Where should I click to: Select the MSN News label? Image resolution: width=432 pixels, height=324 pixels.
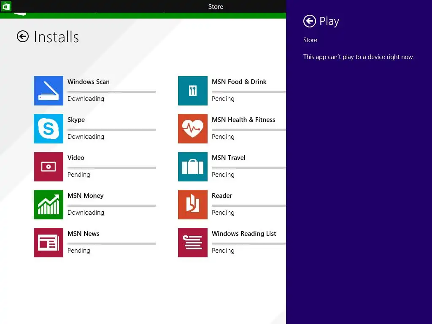(x=83, y=234)
